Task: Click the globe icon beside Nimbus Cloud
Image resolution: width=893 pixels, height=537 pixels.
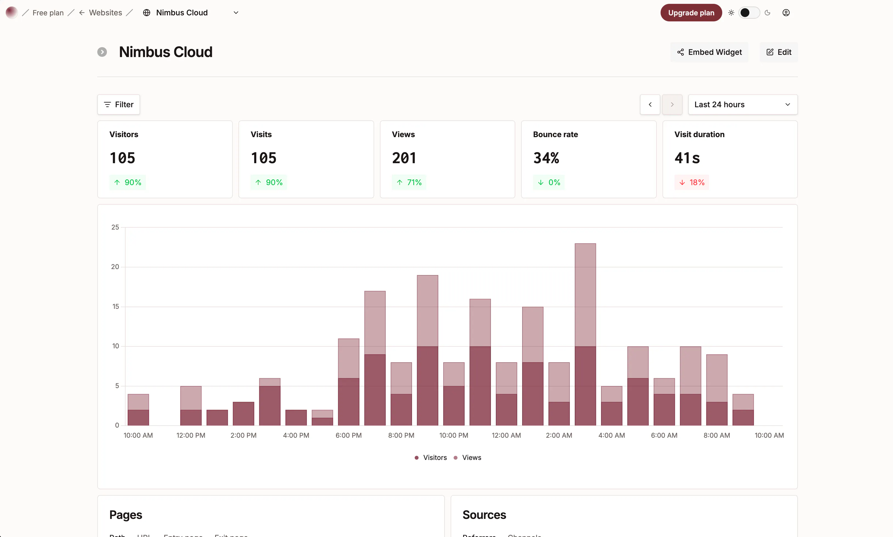Action: tap(146, 13)
